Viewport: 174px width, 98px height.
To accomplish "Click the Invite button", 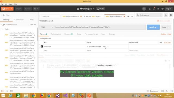I will (x=100, y=9).
